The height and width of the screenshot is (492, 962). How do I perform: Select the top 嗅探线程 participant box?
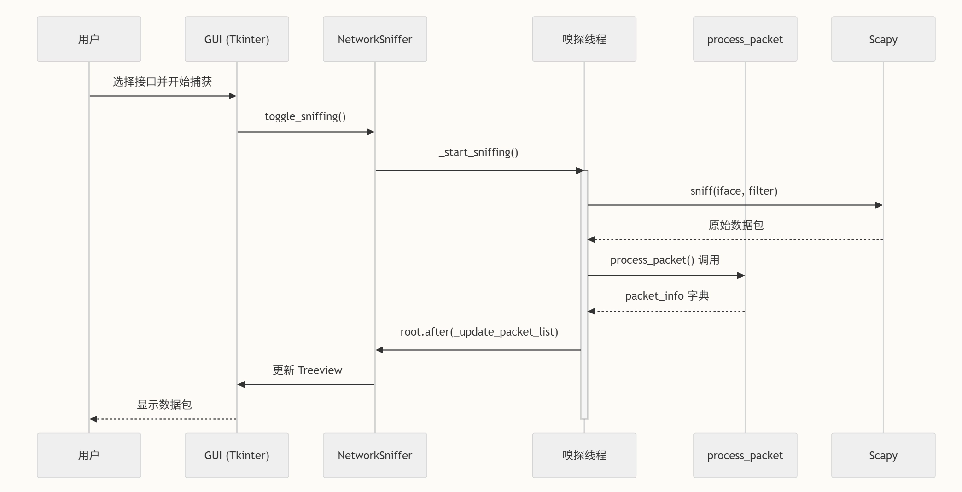584,39
